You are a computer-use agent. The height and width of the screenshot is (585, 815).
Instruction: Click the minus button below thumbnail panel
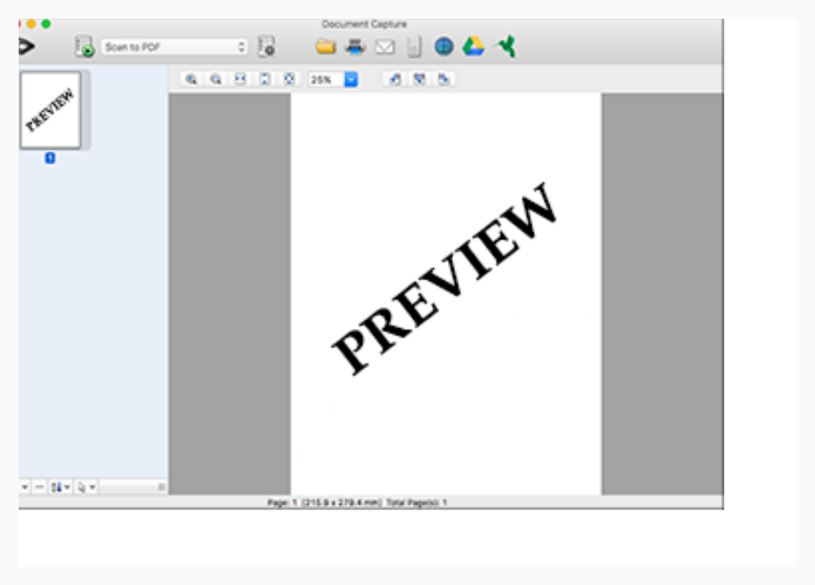(40, 487)
